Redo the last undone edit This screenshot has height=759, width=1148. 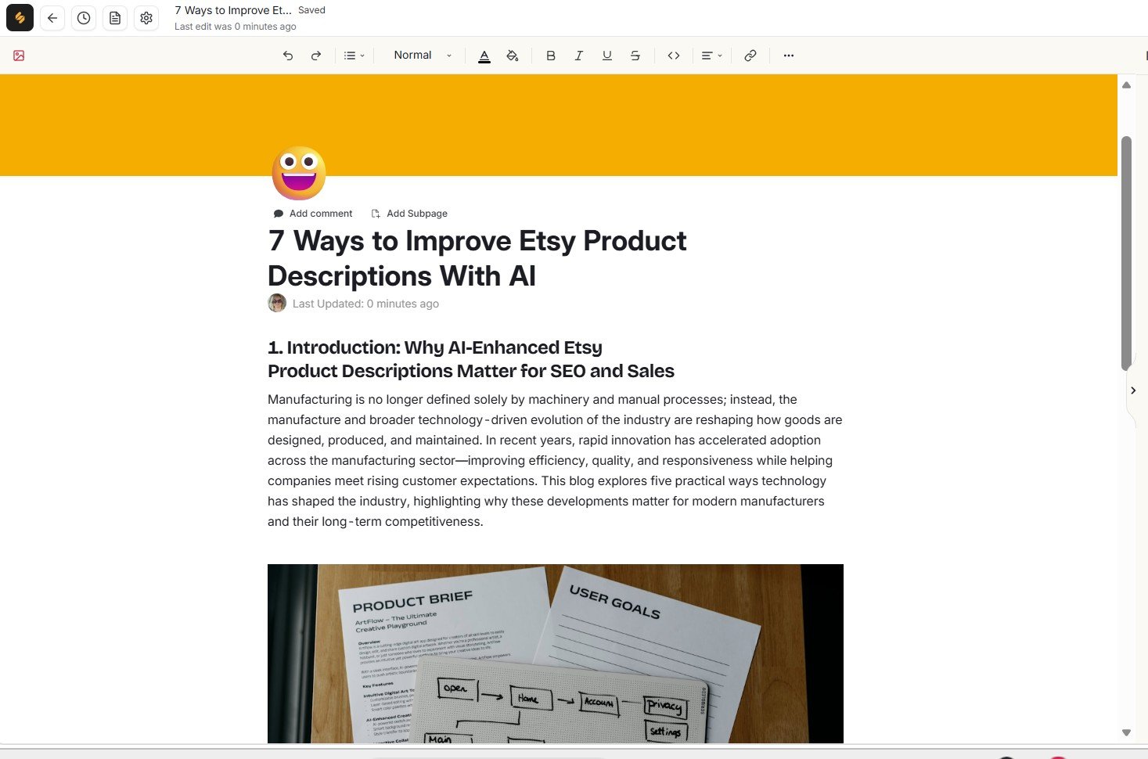pyautogui.click(x=316, y=56)
